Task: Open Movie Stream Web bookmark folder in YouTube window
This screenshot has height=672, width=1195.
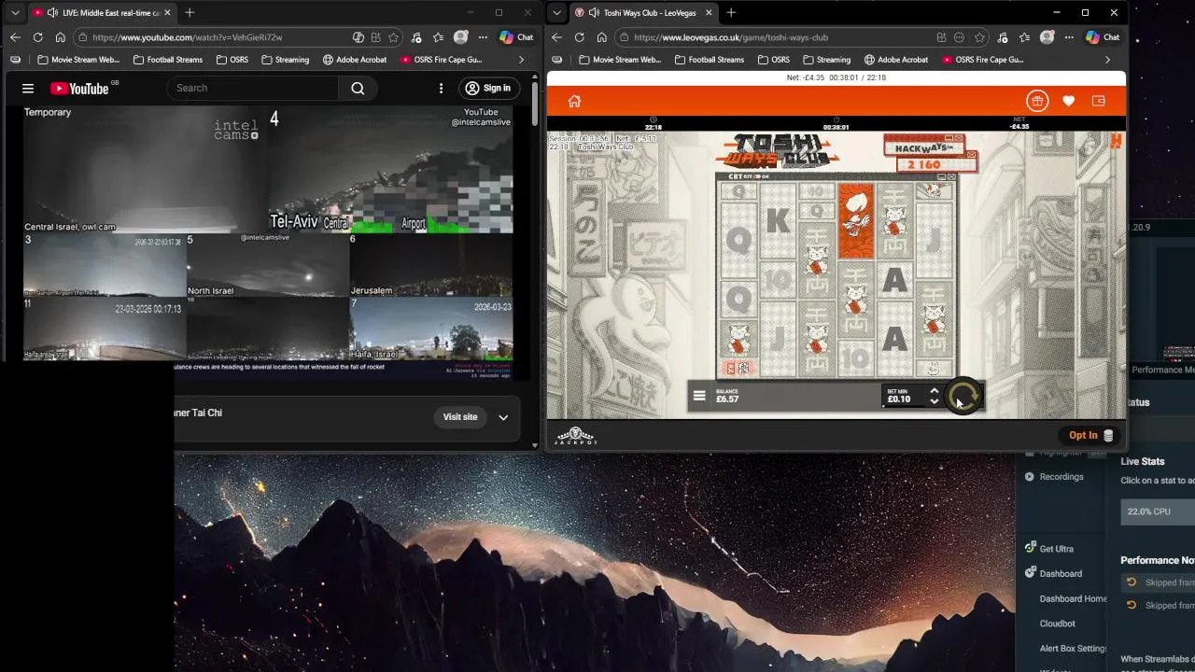Action: (78, 60)
